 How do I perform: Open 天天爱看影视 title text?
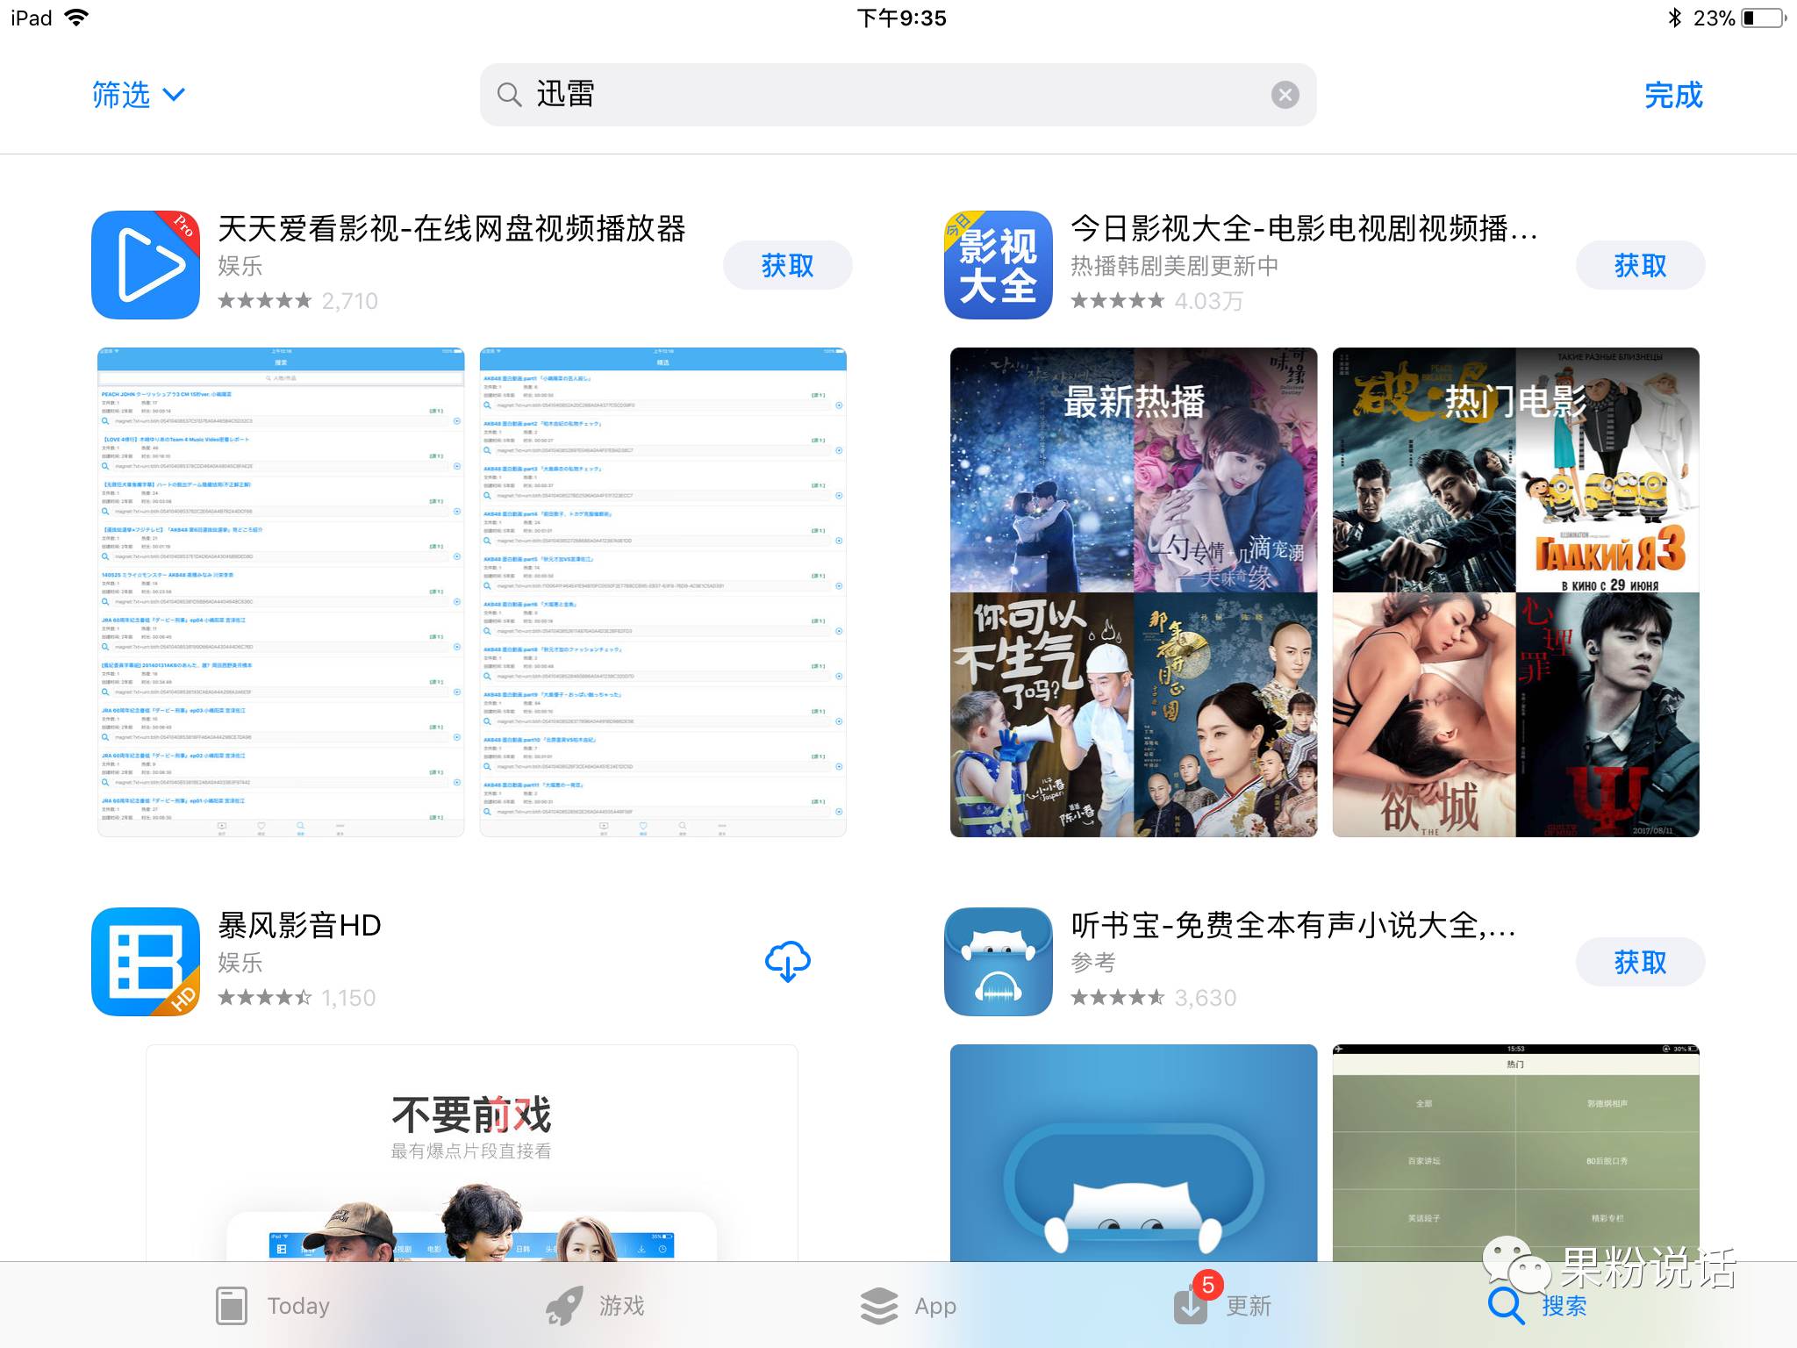tap(451, 228)
